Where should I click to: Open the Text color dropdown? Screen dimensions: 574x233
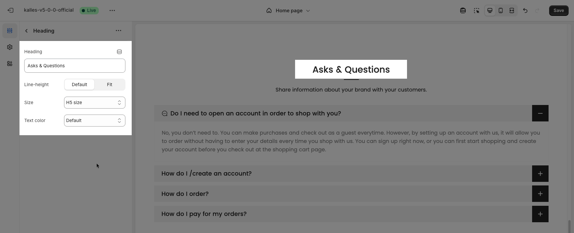click(95, 121)
